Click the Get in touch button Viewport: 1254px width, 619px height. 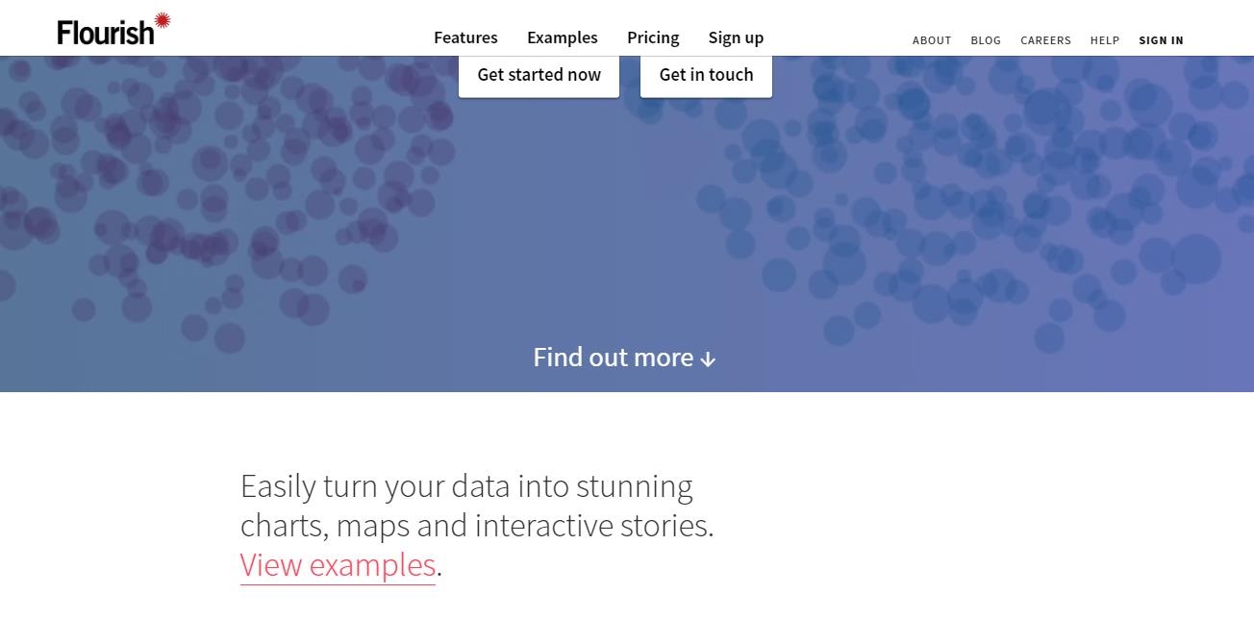point(706,75)
